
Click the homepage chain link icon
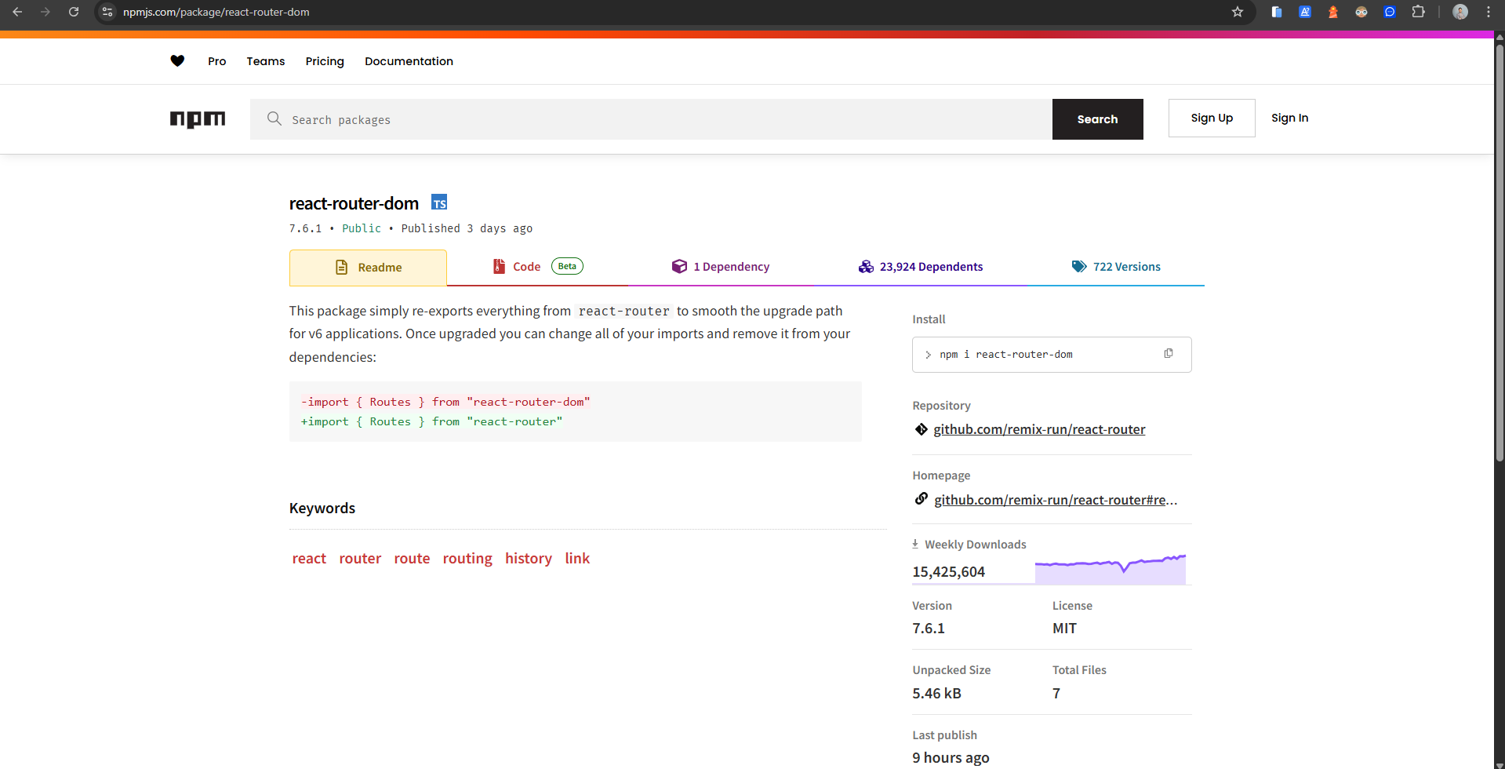click(922, 499)
